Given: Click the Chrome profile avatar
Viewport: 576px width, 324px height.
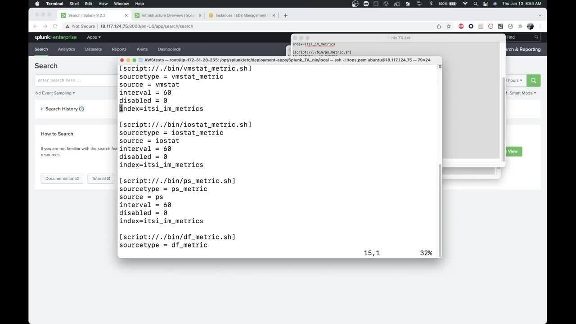Looking at the screenshot, I should pos(530,26).
